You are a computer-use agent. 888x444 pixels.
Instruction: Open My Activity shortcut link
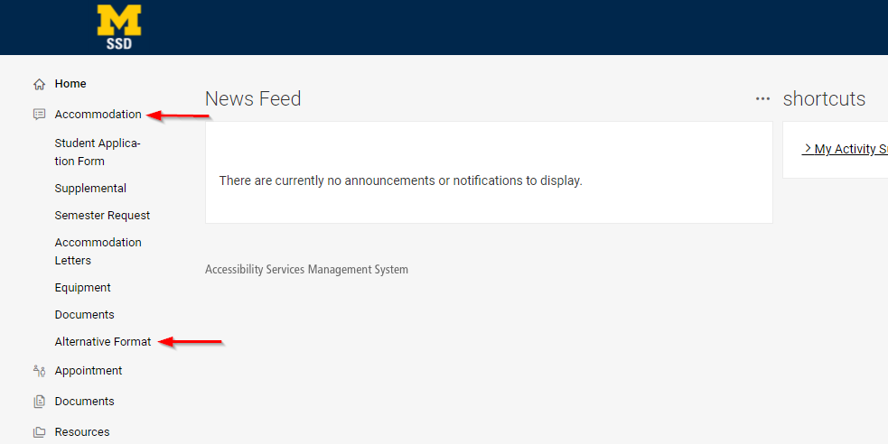click(x=845, y=149)
